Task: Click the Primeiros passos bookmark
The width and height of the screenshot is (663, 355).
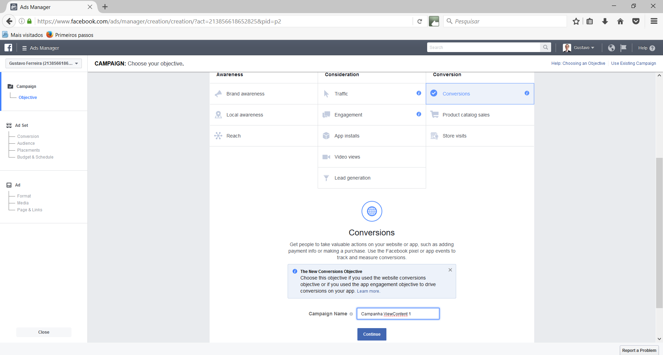Action: pyautogui.click(x=70, y=35)
